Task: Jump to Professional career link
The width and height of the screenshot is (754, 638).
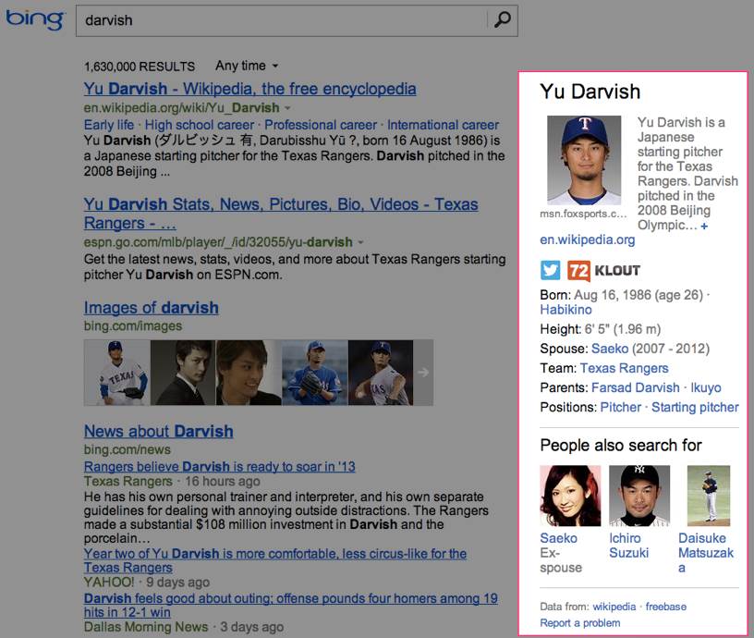Action: (x=321, y=125)
